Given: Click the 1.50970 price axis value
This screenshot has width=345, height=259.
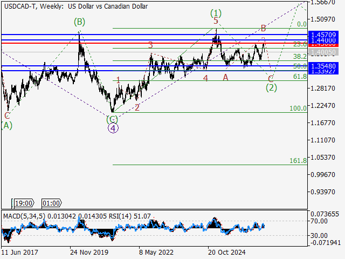Looking at the screenshot, I should tap(323, 19).
